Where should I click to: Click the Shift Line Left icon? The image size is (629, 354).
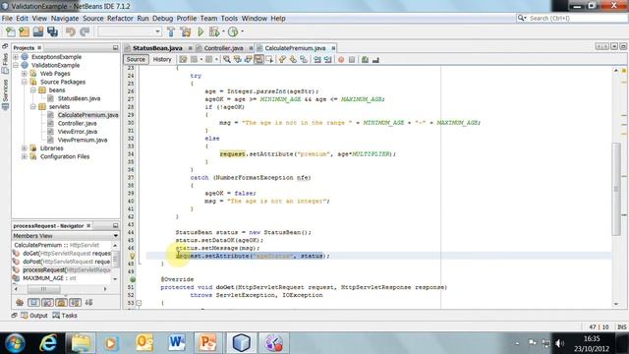(x=317, y=59)
